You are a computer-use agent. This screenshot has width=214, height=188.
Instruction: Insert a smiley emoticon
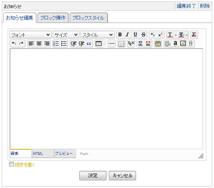click(x=121, y=44)
